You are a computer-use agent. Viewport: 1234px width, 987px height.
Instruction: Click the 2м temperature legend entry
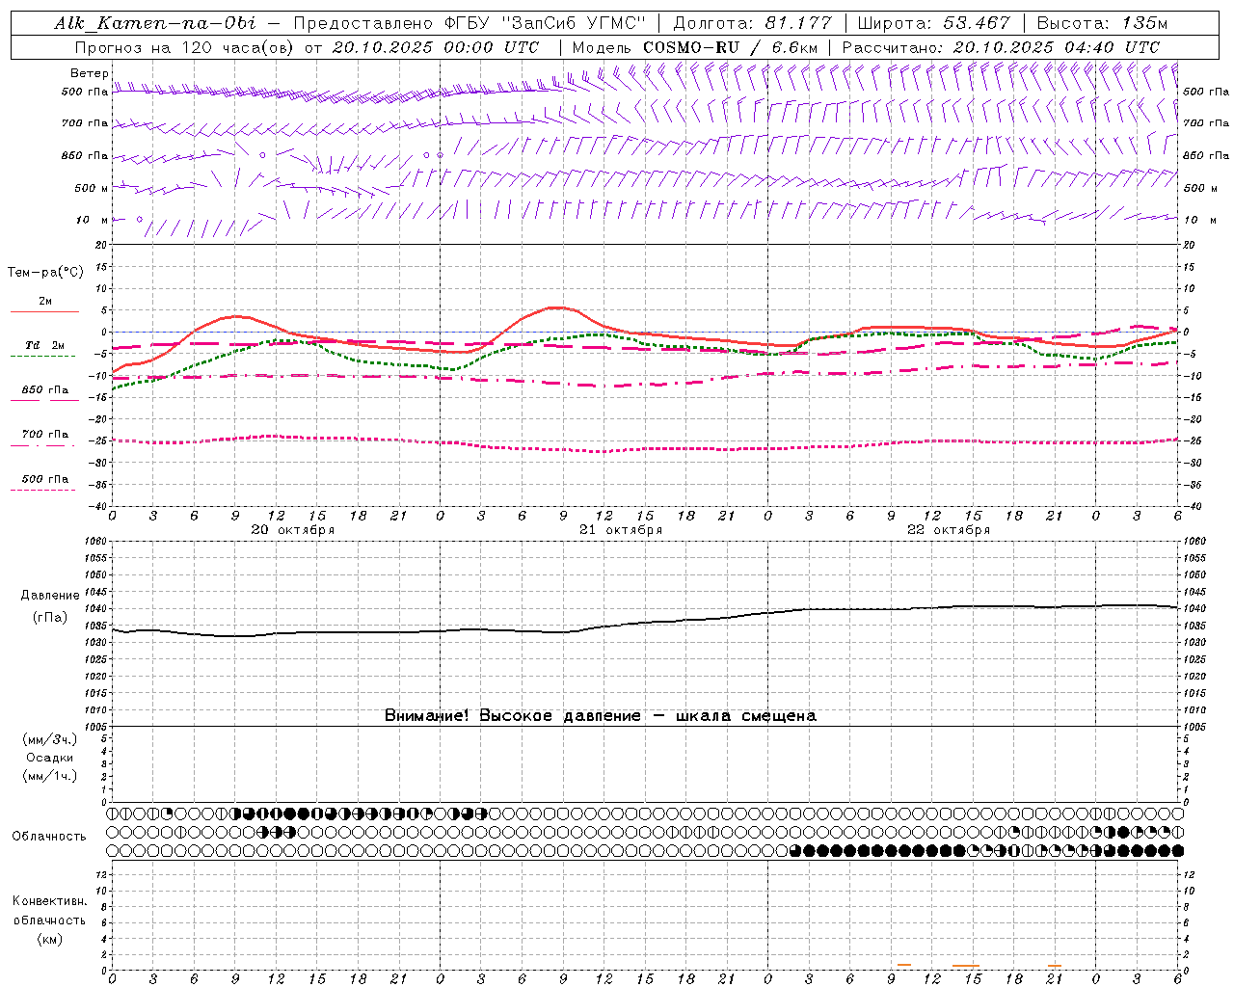pyautogui.click(x=45, y=301)
